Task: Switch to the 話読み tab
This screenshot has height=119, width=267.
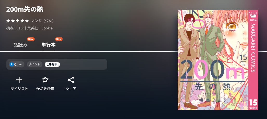Action: point(21,45)
